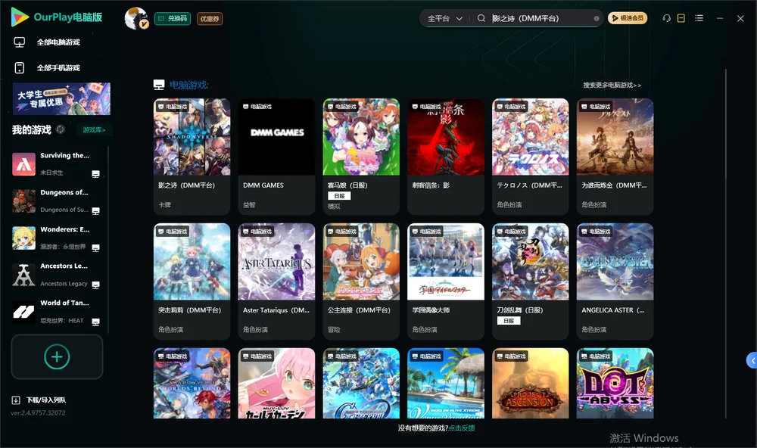Screen dimensions: 757x448
Task: Clear the search box text
Action: [597, 19]
